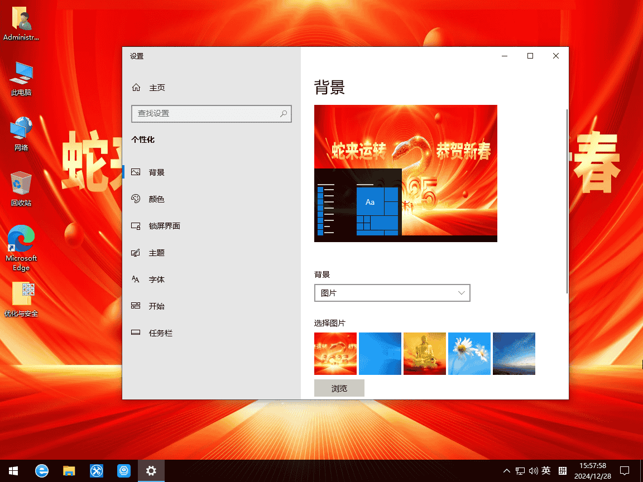Select 锁屏界面 label in menu
Viewport: 643px width, 482px height.
point(165,226)
